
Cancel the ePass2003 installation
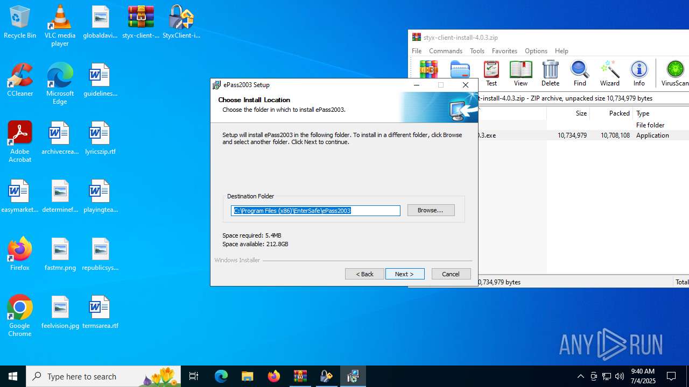click(451, 274)
